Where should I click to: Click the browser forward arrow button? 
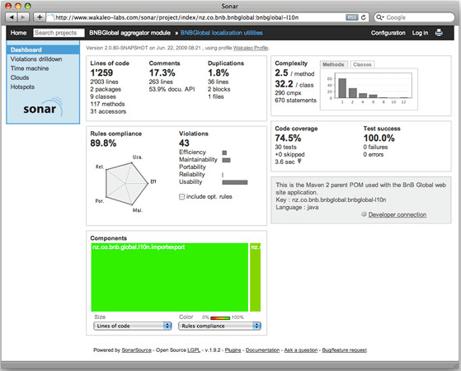click(x=23, y=17)
